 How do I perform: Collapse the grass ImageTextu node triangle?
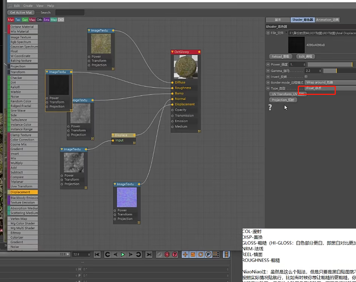point(89,30)
